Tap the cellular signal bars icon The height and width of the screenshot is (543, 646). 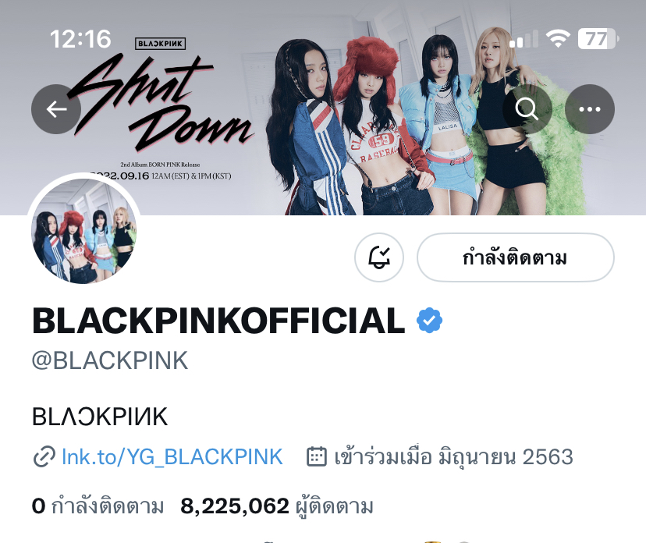[524, 39]
